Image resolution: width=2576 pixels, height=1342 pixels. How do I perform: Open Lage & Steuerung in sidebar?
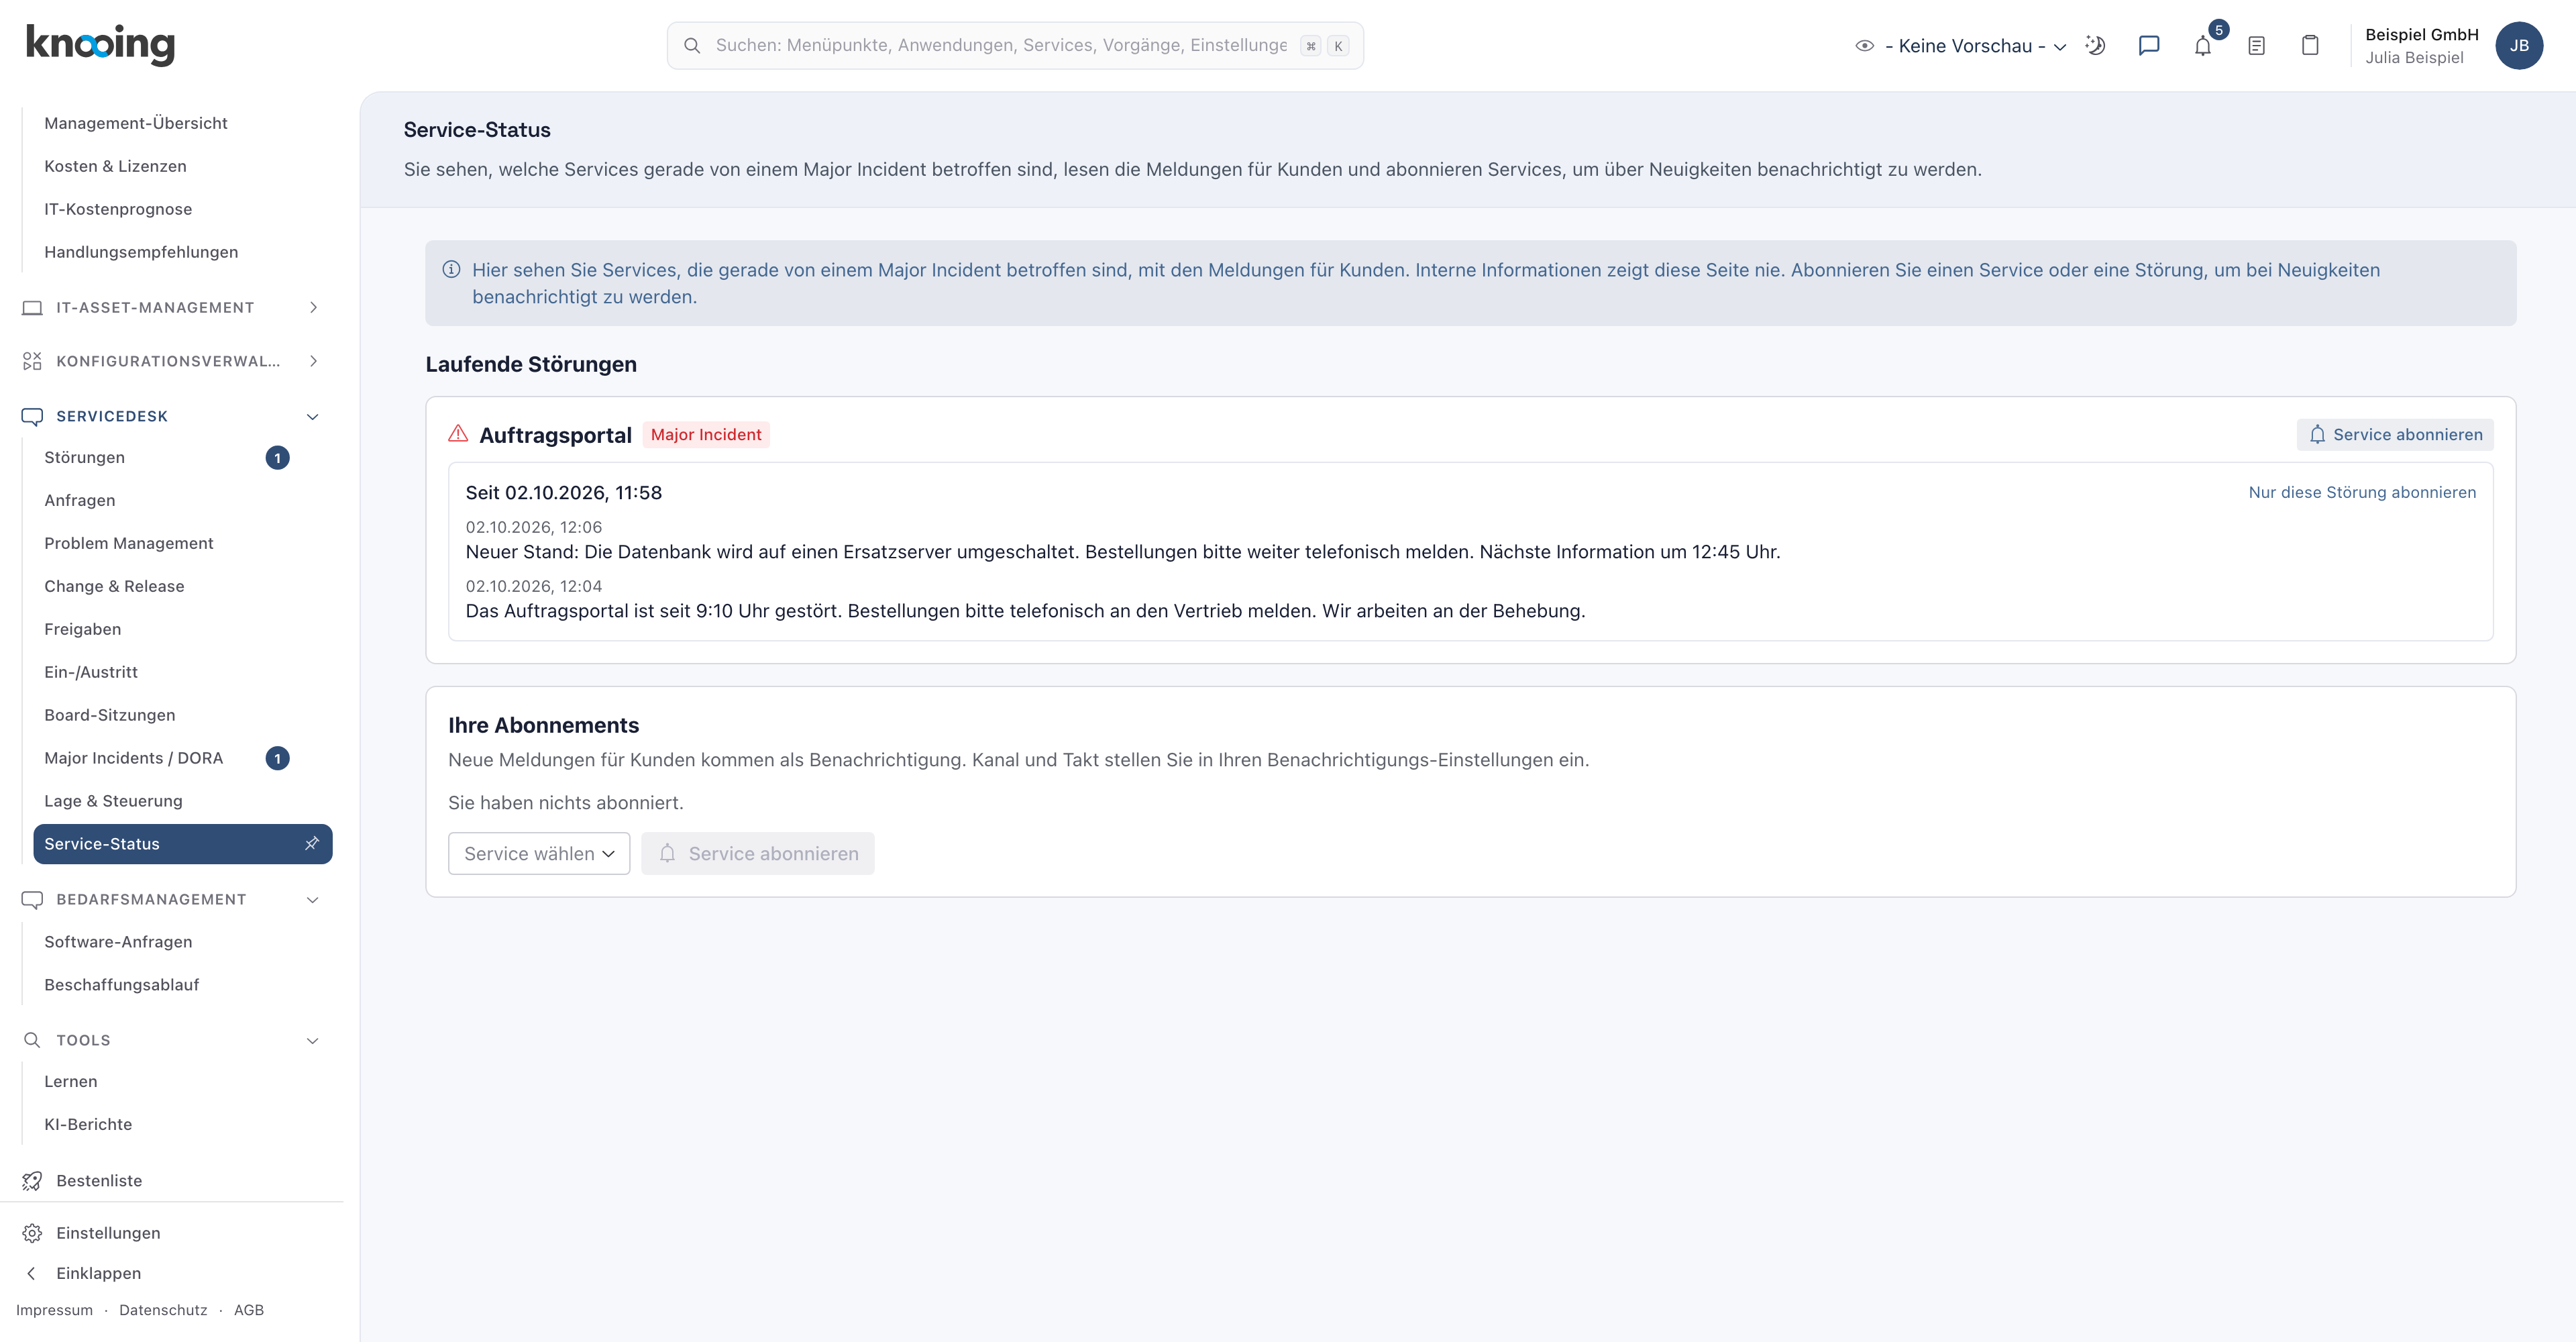[183, 801]
